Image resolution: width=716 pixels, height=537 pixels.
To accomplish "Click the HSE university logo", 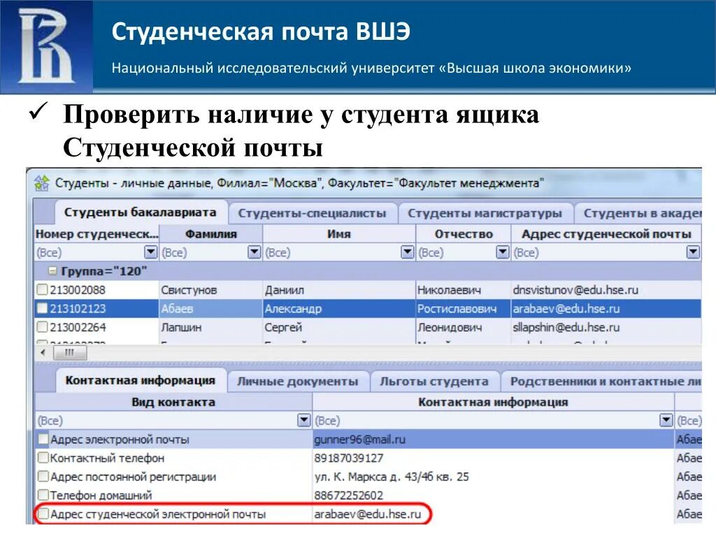I will click(x=45, y=48).
